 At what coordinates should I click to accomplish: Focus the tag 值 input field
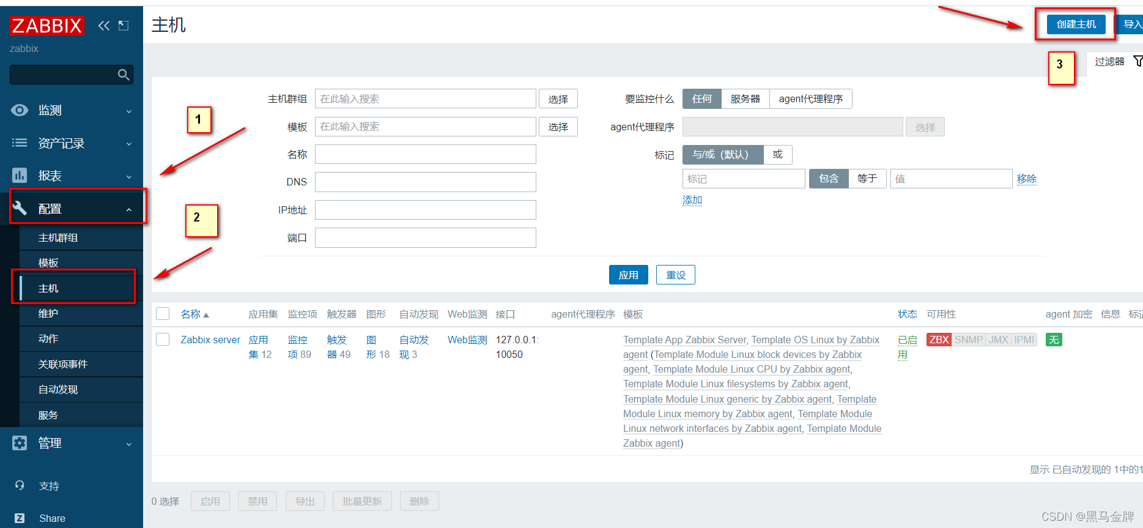click(952, 179)
